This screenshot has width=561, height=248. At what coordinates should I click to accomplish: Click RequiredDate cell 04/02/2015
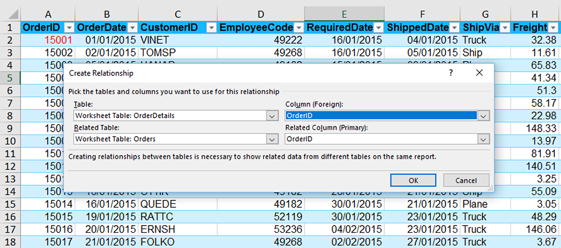(344, 229)
